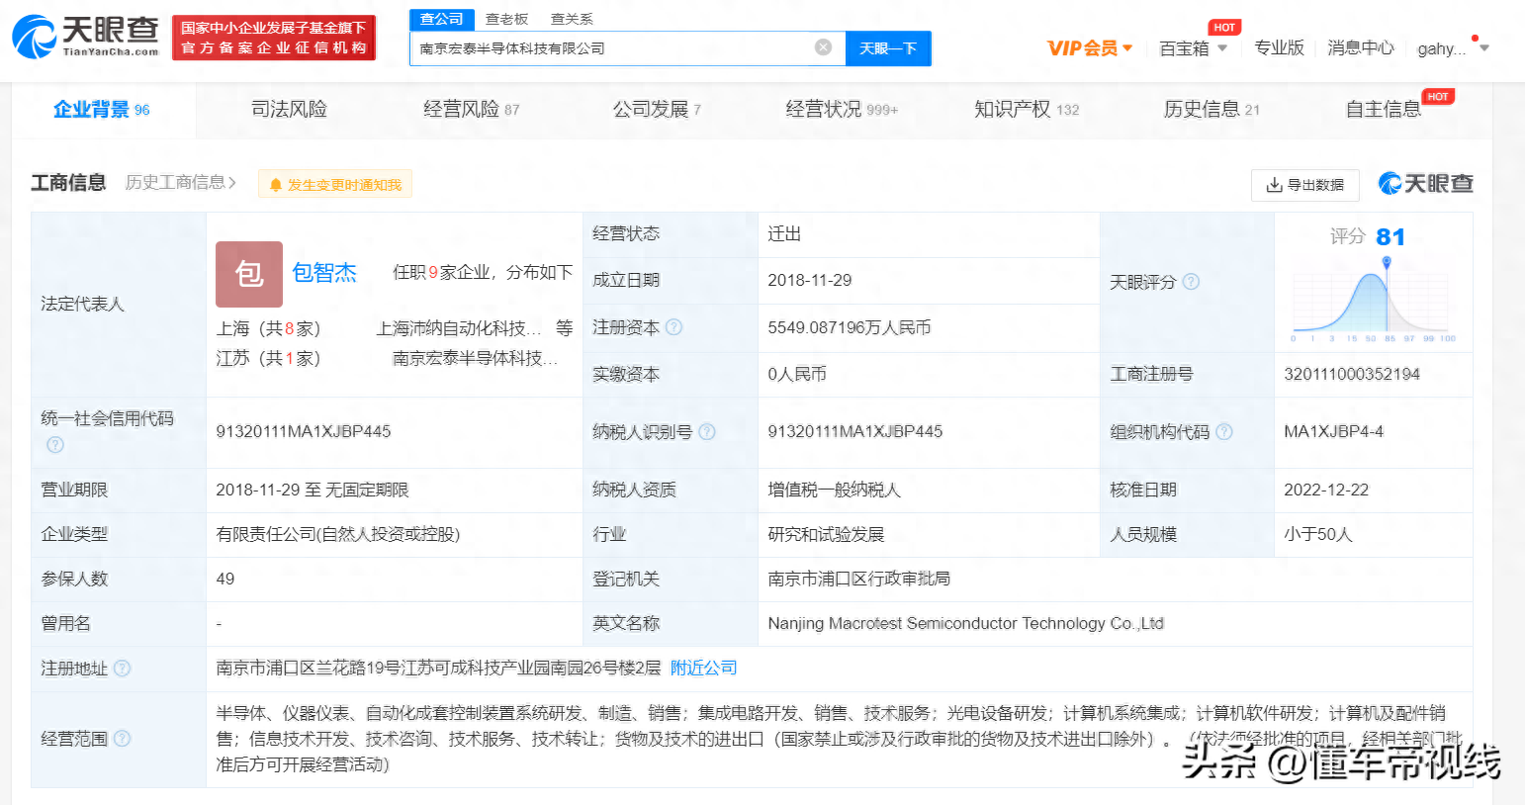Click the help icon next to 注册地址
Viewport: 1525px width, 805px height.
coord(122,669)
